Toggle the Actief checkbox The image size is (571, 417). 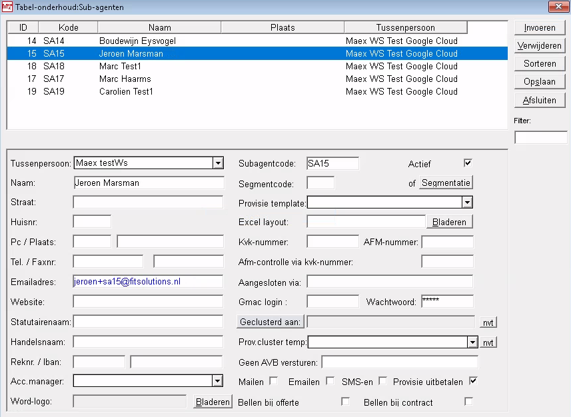tap(468, 162)
